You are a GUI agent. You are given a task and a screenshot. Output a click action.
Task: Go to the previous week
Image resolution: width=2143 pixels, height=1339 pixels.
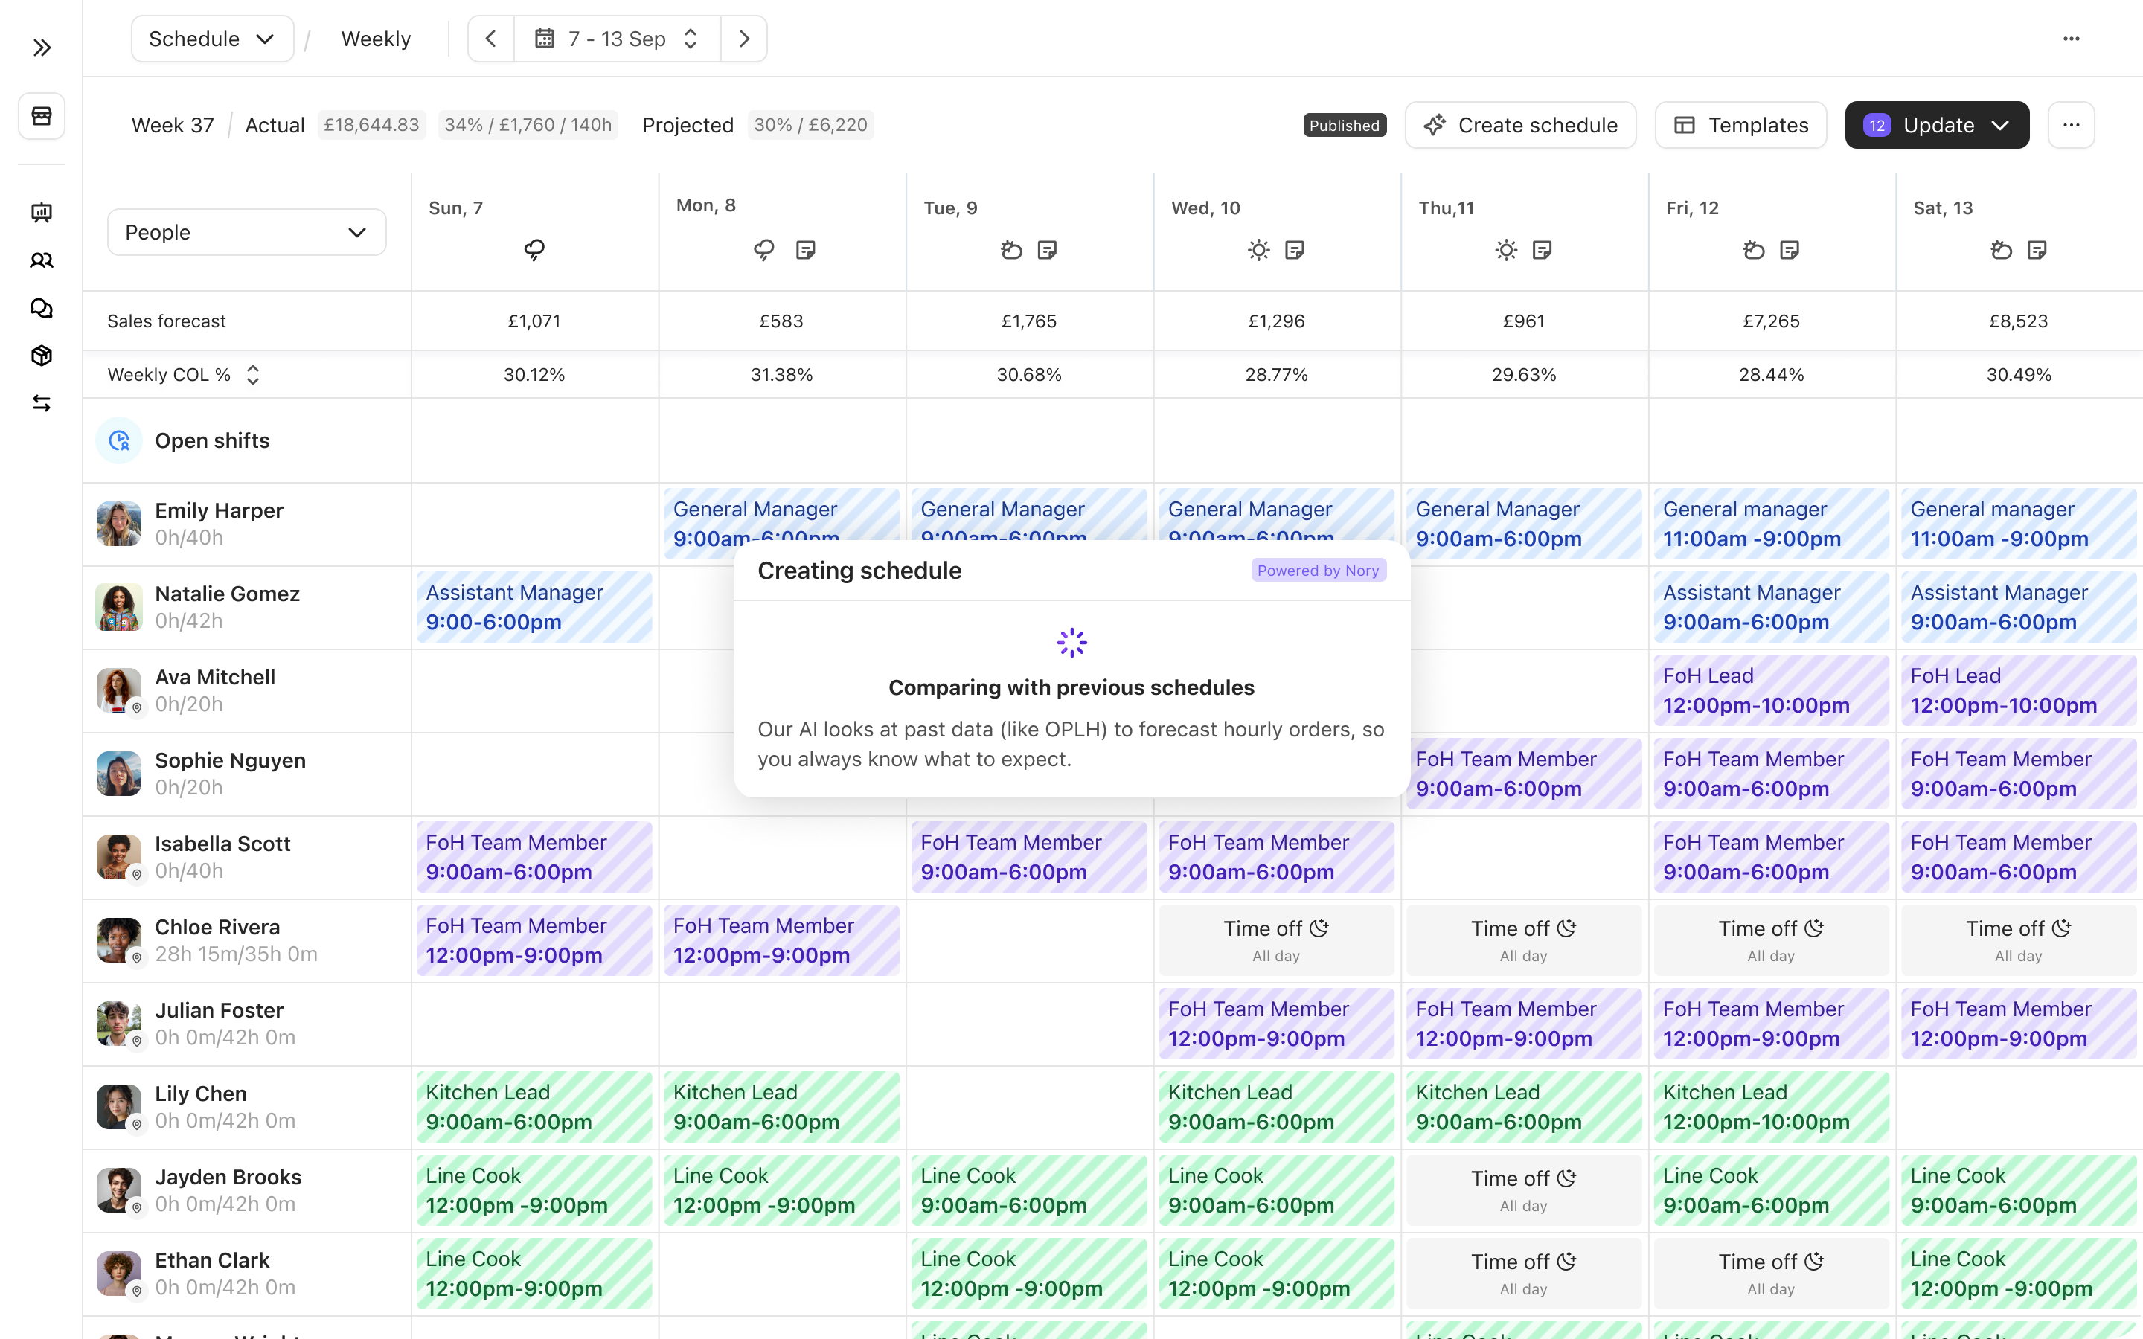tap(490, 39)
